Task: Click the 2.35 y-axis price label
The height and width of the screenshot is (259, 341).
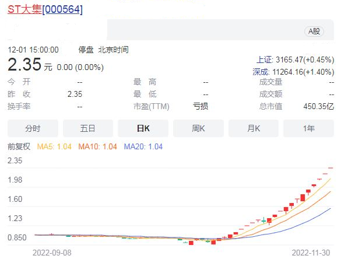Action: (x=15, y=160)
